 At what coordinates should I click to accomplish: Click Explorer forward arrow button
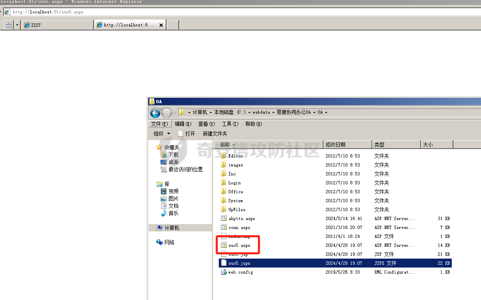pos(166,113)
